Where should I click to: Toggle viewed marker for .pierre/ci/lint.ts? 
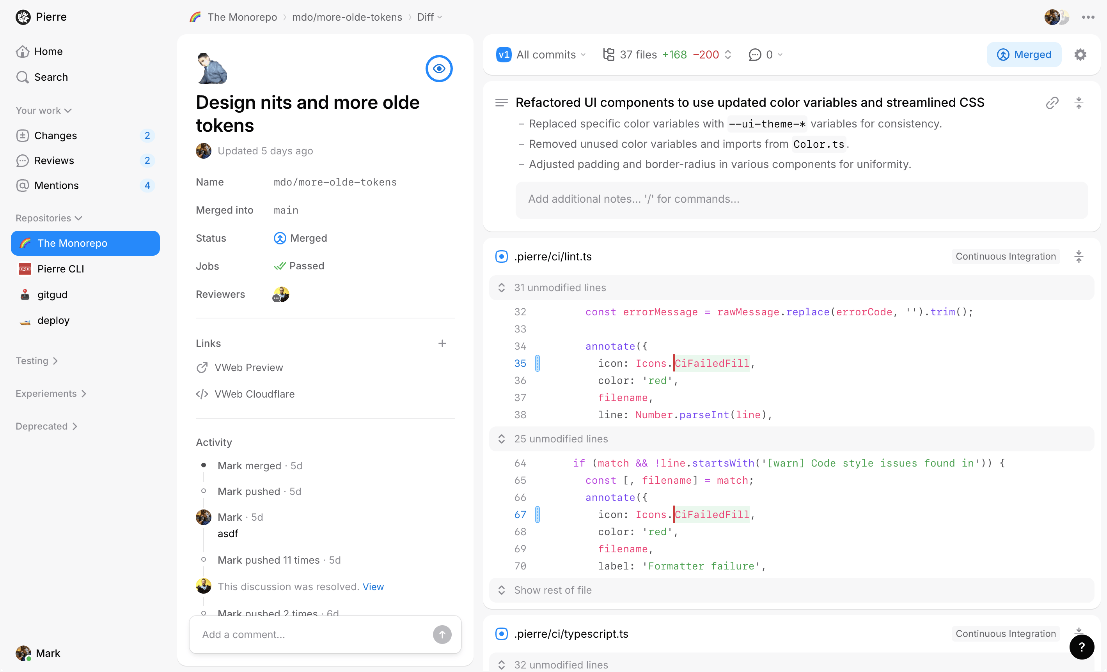tap(501, 257)
